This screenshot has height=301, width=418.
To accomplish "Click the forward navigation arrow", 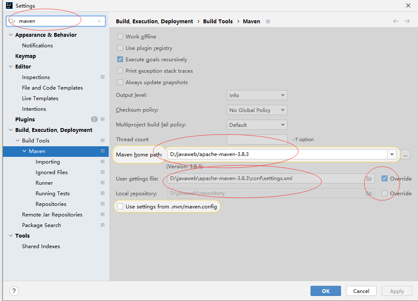I will tap(407, 21).
